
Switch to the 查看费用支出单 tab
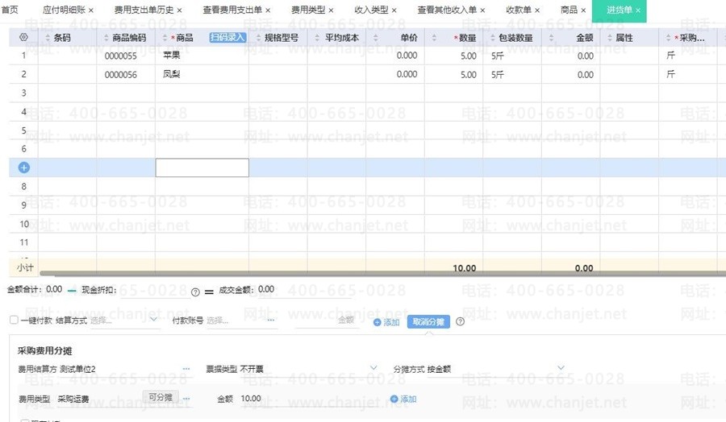click(x=232, y=10)
